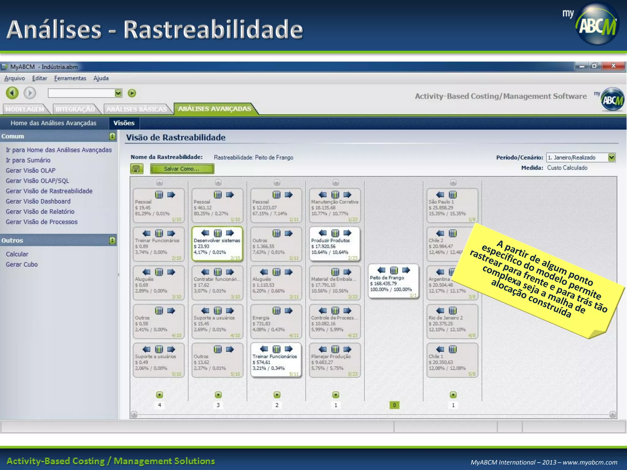Image resolution: width=627 pixels, height=470 pixels.
Task: Click the Salvar Como button
Action: pyautogui.click(x=182, y=169)
